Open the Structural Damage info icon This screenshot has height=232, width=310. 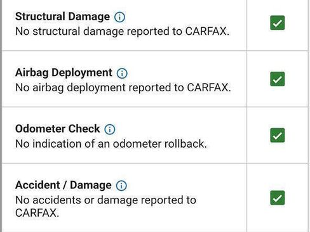[119, 17]
